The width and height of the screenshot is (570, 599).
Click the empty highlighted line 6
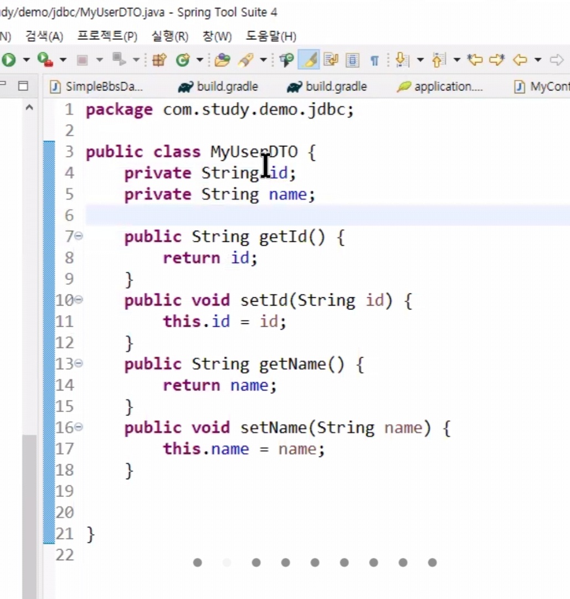tap(327, 215)
